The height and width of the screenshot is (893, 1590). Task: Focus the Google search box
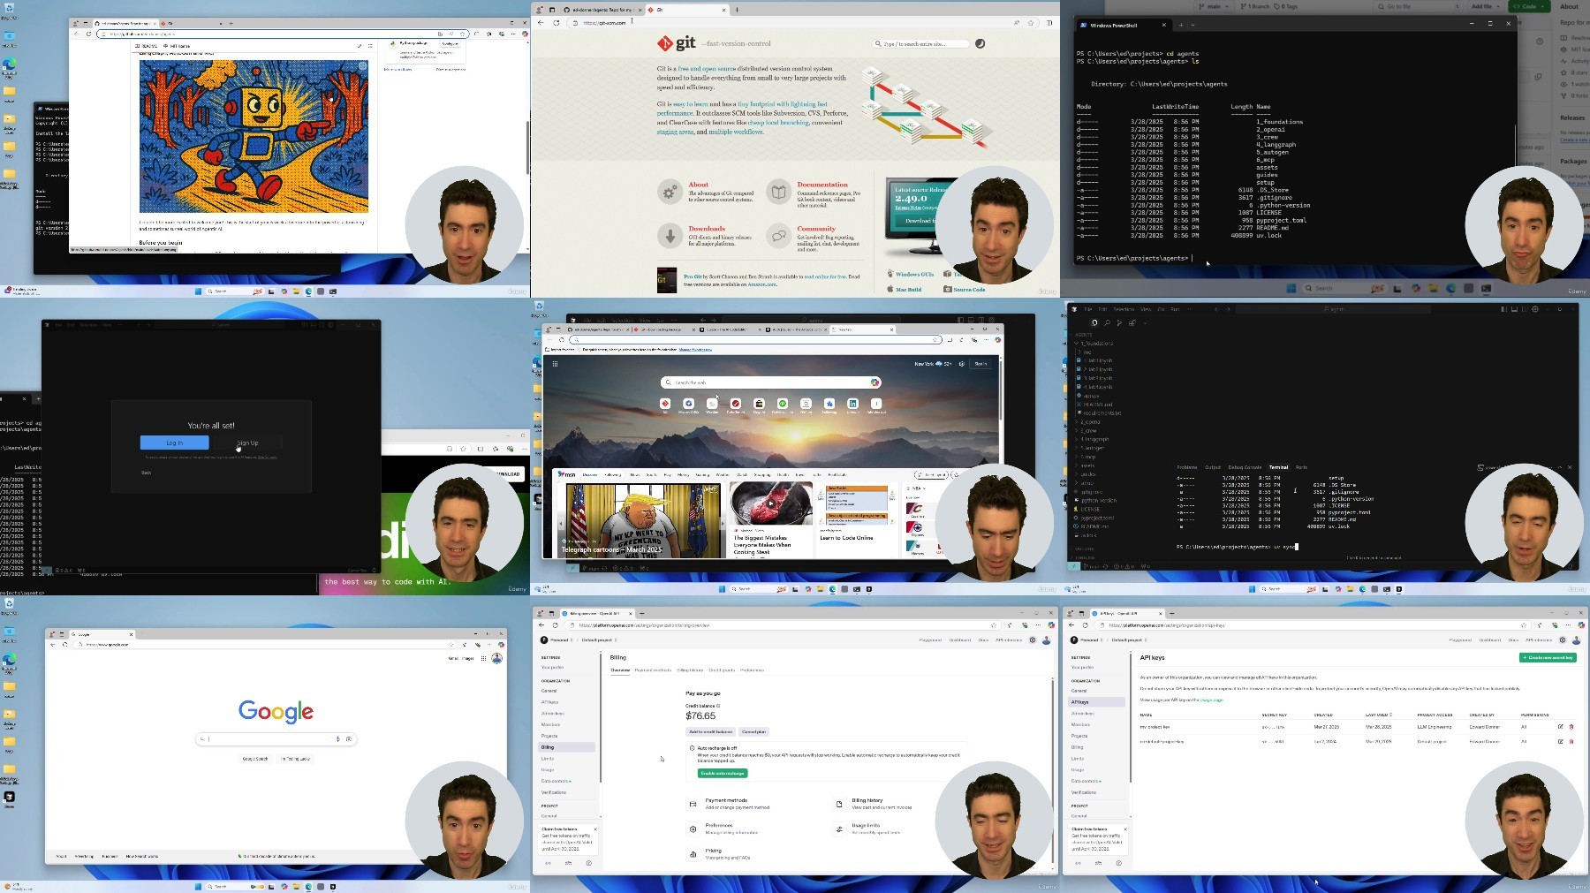tap(276, 738)
